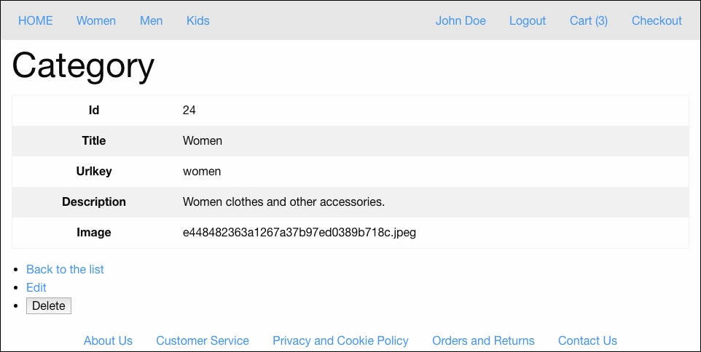Screen dimensions: 701x352
Task: Click the Delete button
Action: point(49,306)
